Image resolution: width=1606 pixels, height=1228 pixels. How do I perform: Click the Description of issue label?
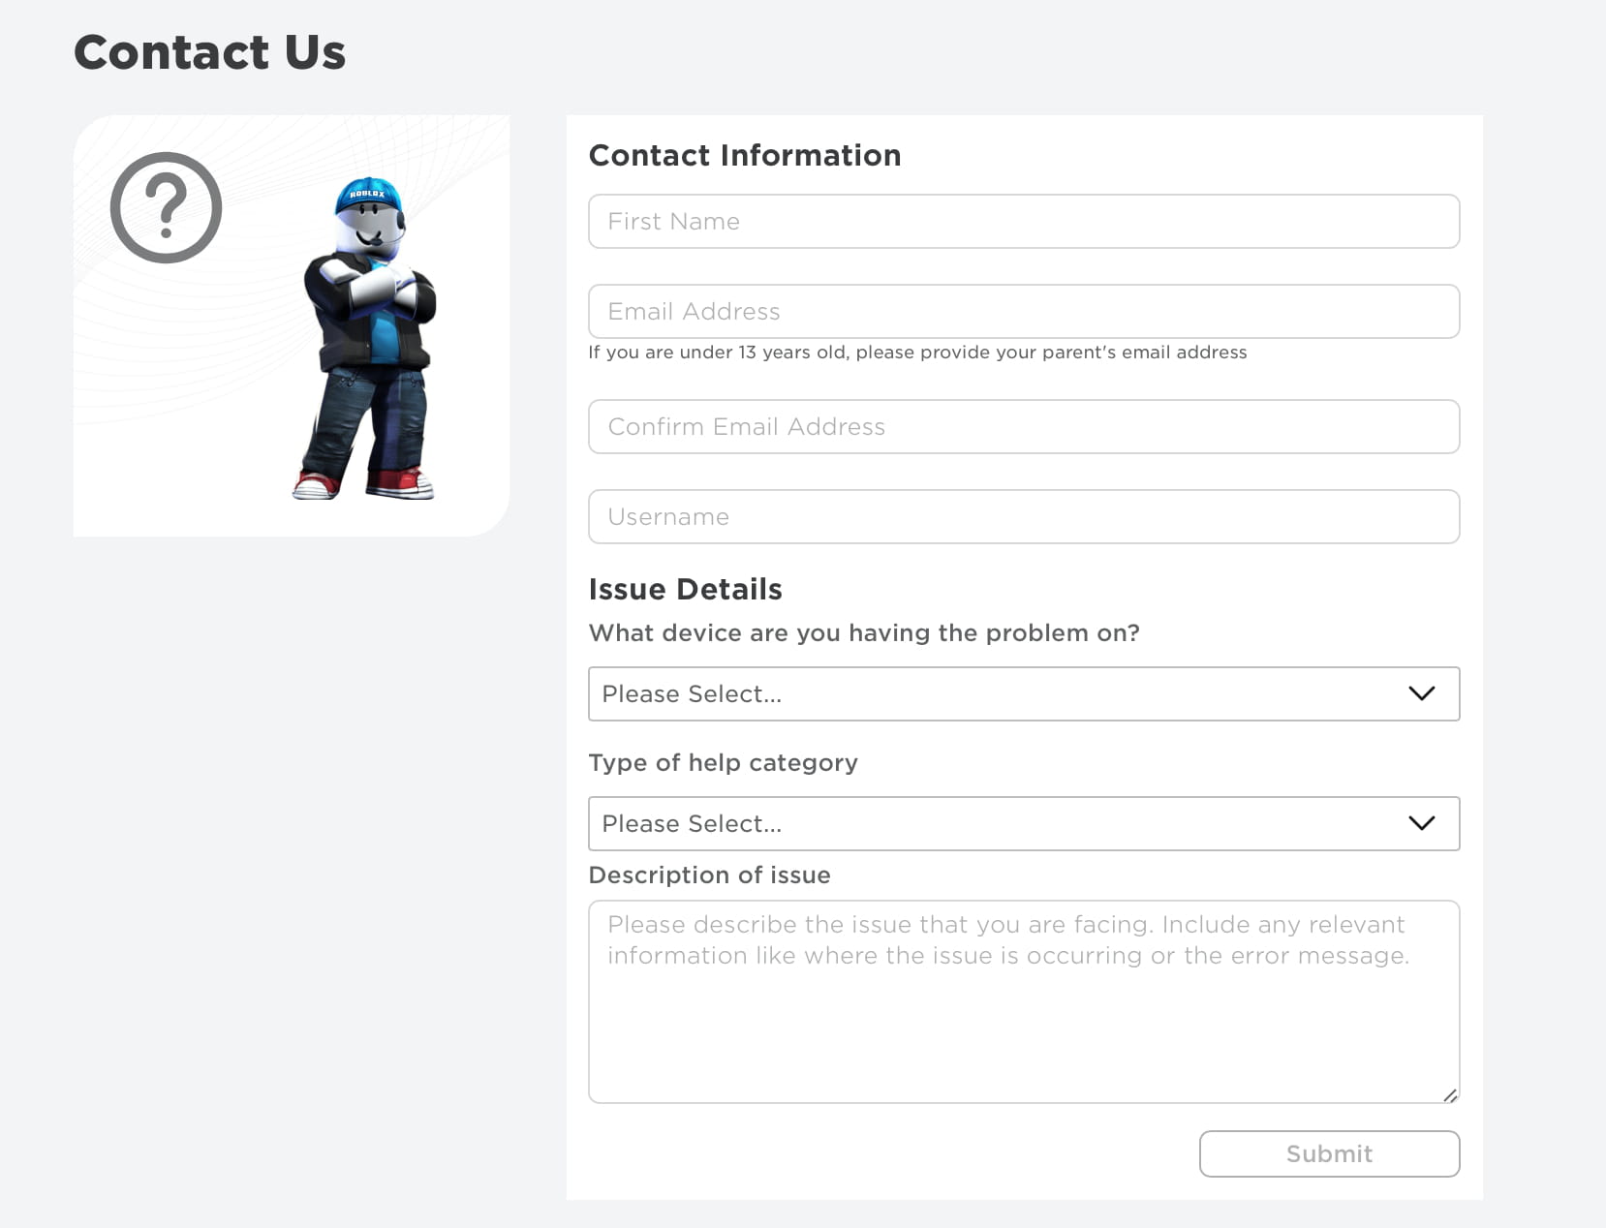click(x=710, y=875)
